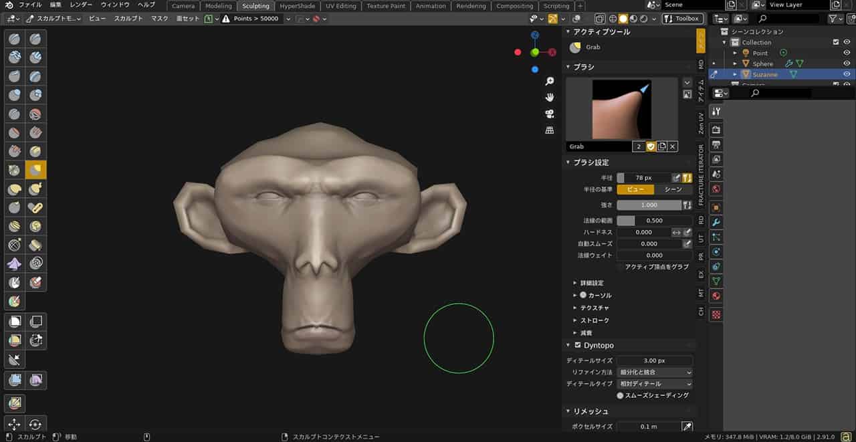
Task: Click the Points > 50000 warning
Action: (251, 19)
